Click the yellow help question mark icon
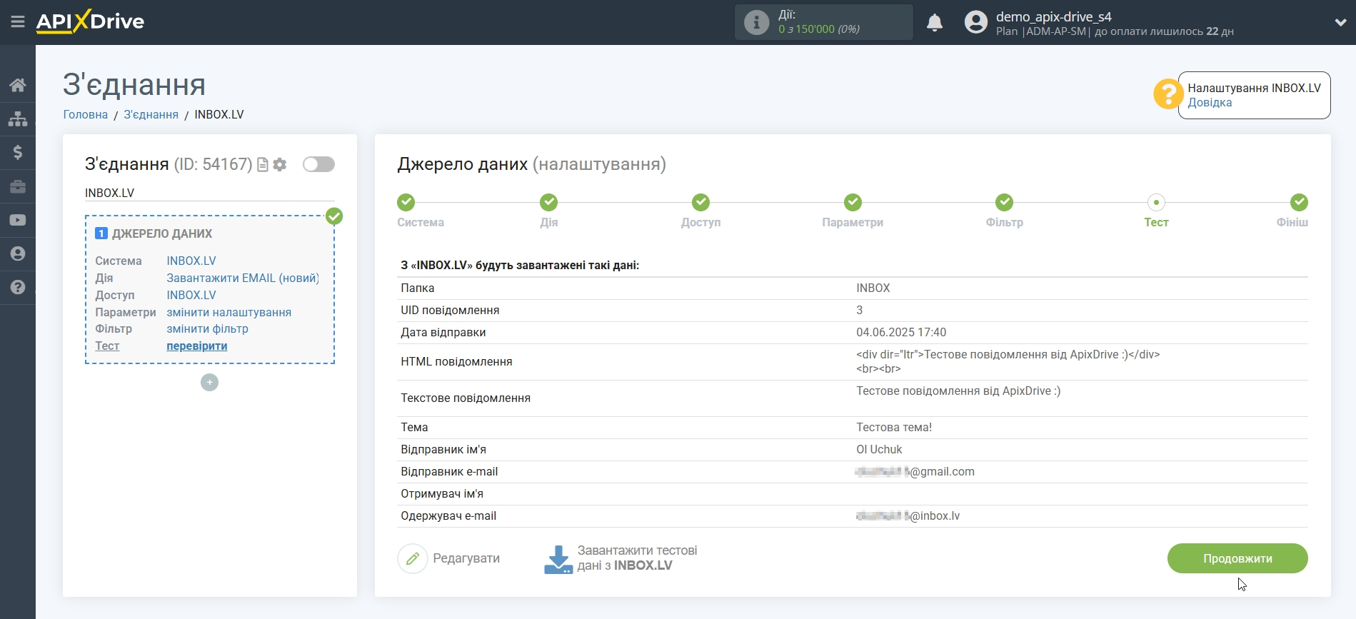Screen dimensions: 1356x619 (1168, 94)
